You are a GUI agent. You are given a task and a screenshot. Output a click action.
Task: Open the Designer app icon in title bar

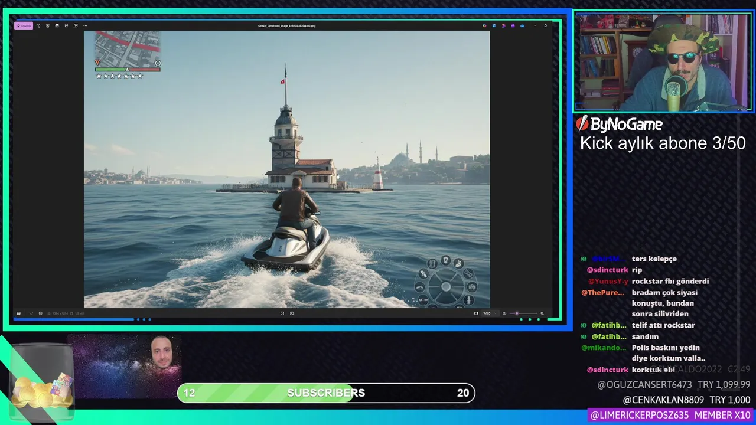[x=504, y=25]
